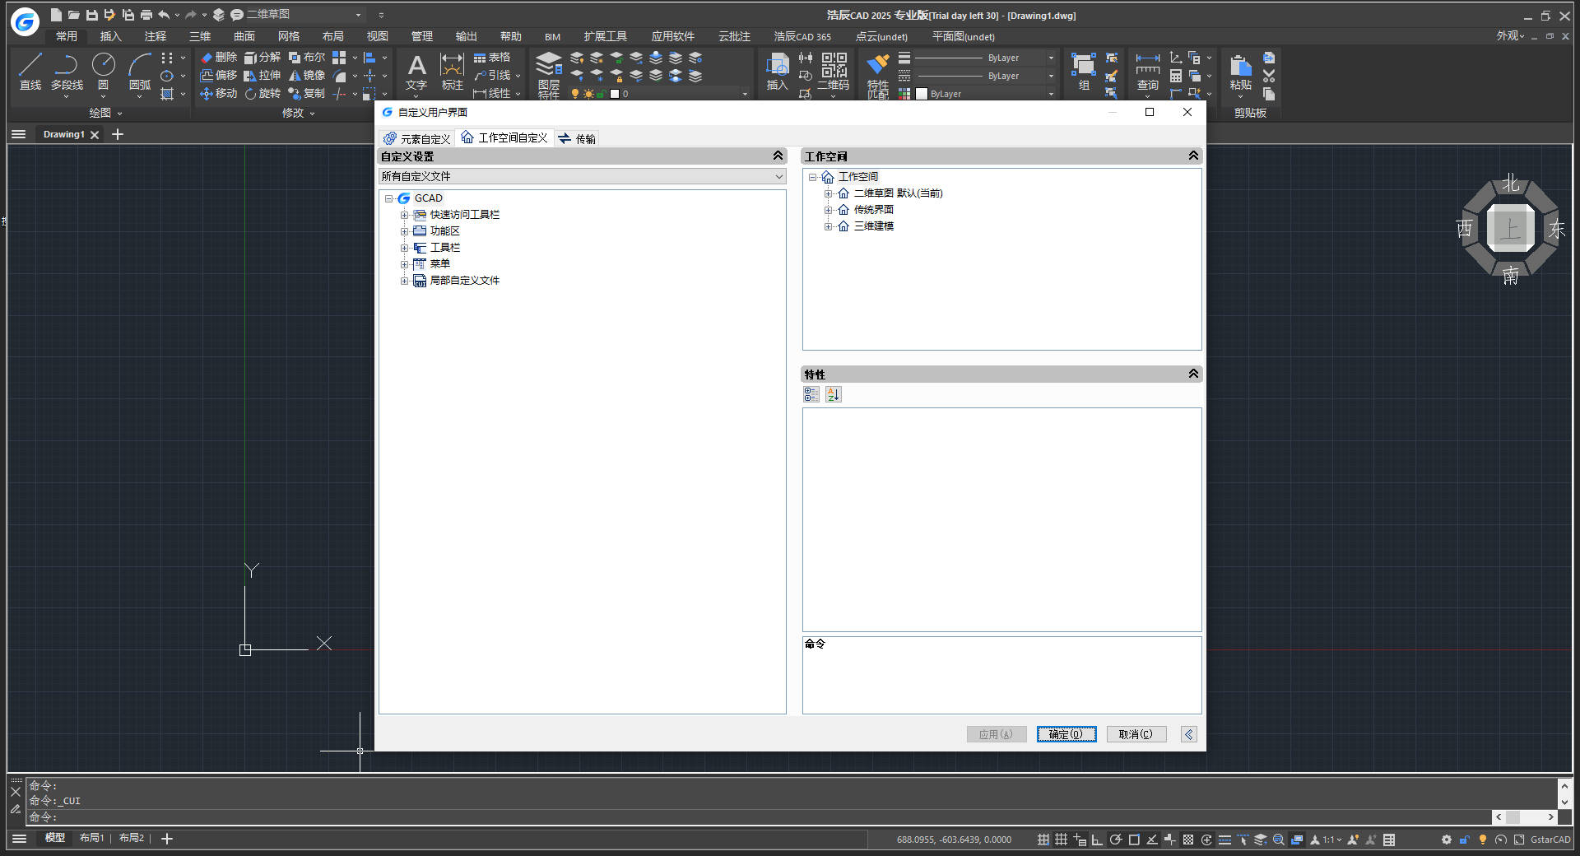Open the 扩展工具 ribbon tab

(605, 36)
